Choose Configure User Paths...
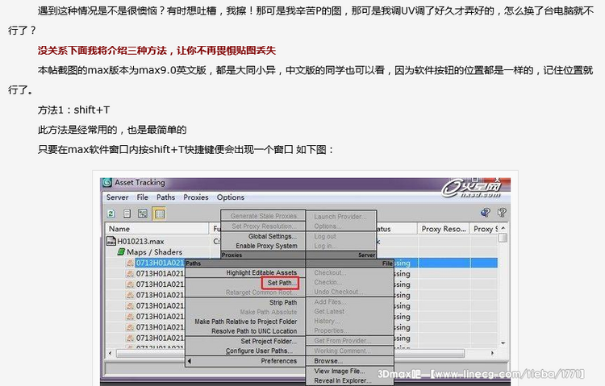This screenshot has height=386, width=605. [x=259, y=351]
